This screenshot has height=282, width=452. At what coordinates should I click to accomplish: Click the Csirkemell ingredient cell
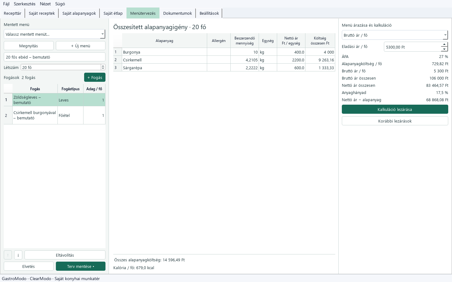(x=164, y=60)
